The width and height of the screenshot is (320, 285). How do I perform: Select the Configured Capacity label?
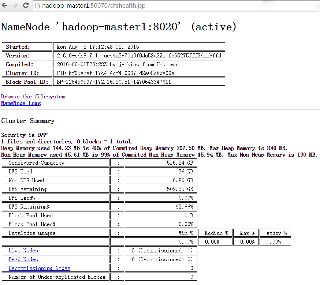[37, 163]
